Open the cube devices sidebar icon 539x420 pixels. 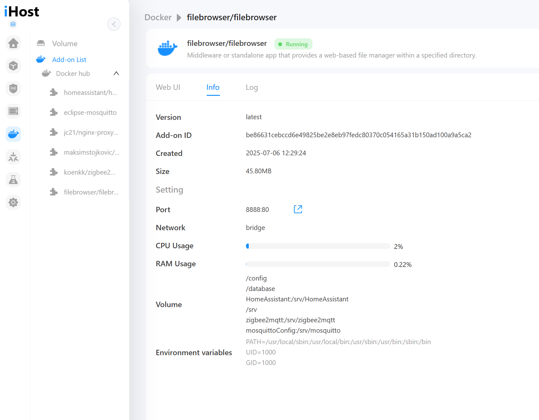coord(13,66)
